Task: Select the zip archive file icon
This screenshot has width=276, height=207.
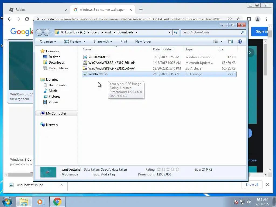Action: (85, 68)
